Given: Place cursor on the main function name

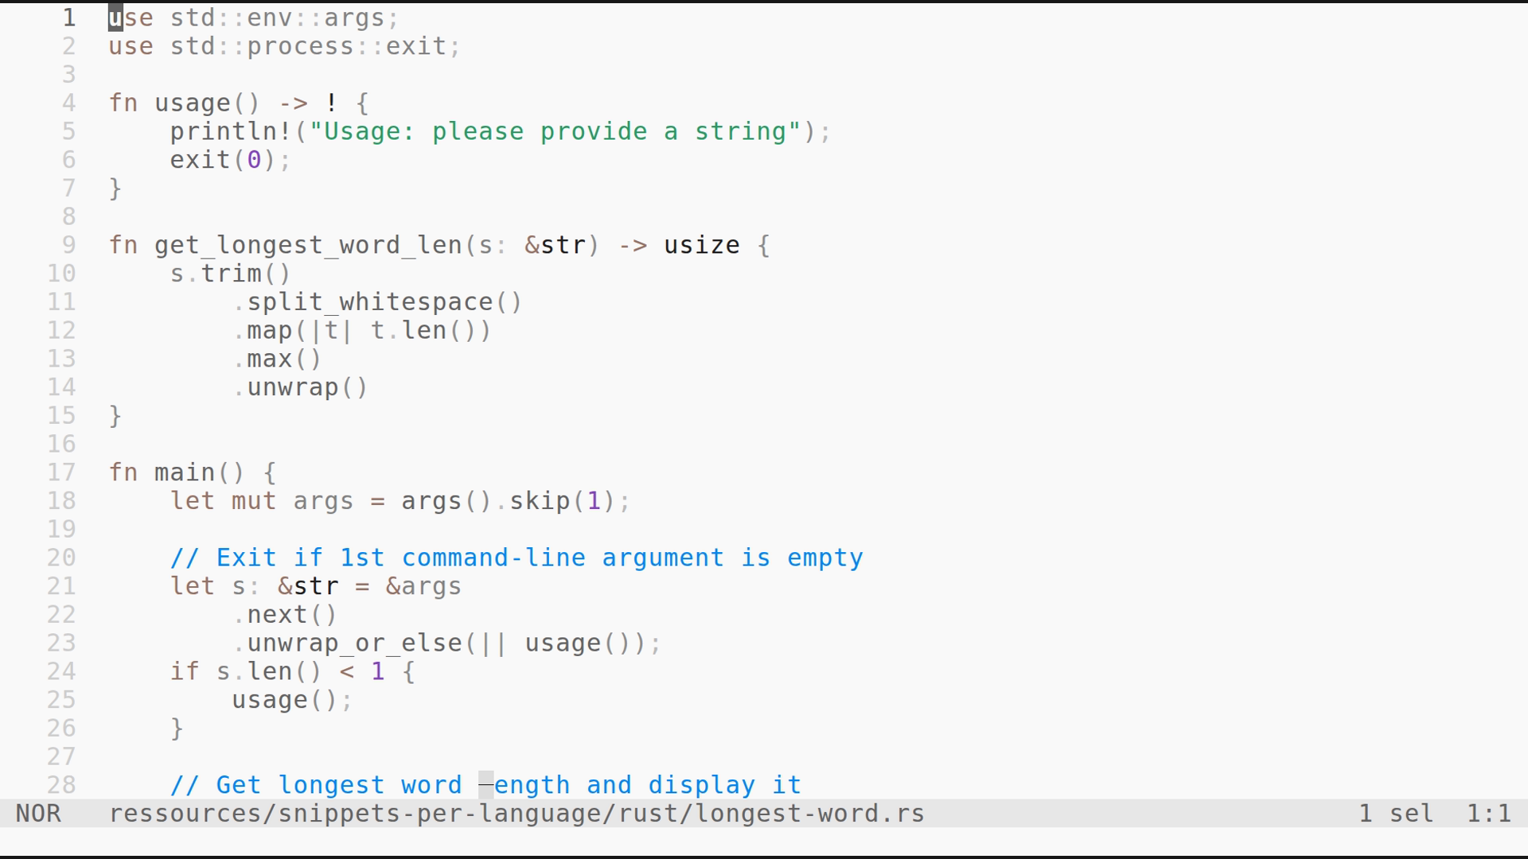Looking at the screenshot, I should coord(185,472).
